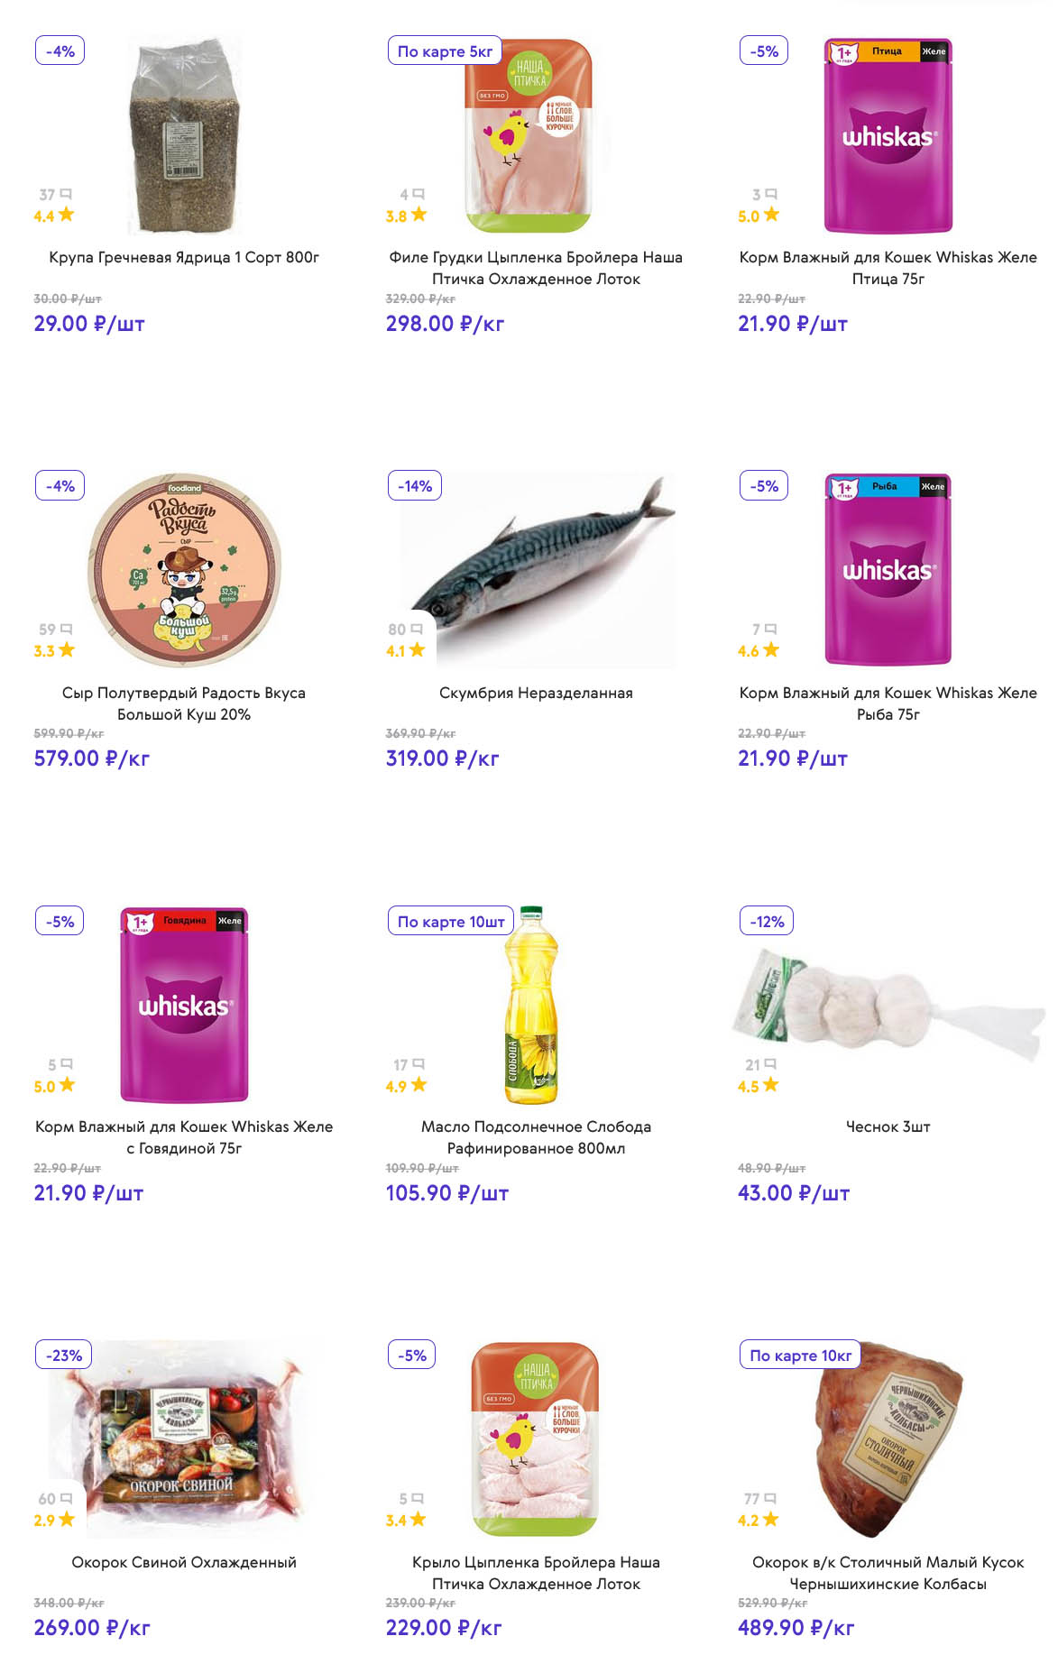The height and width of the screenshot is (1673, 1058).
Task: Click the По карте 10шт badge
Action: pos(451,922)
